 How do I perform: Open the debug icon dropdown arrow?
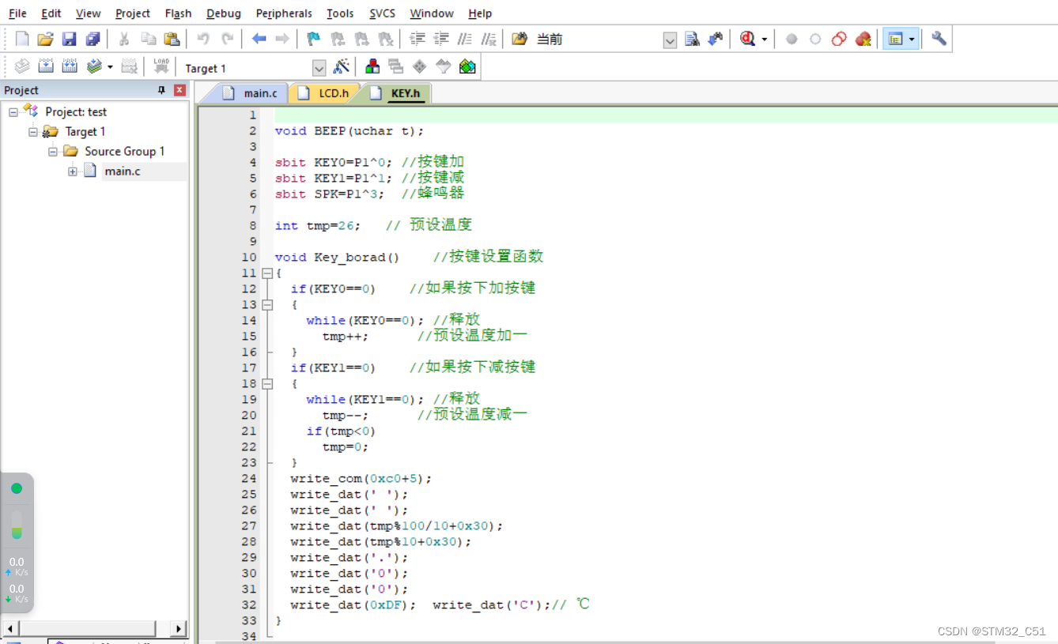pos(764,39)
